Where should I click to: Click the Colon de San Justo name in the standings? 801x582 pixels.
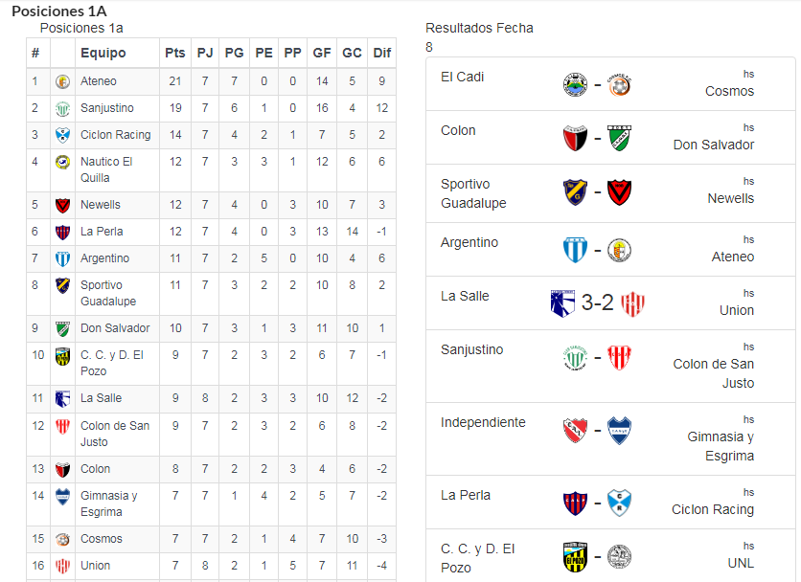pos(115,434)
